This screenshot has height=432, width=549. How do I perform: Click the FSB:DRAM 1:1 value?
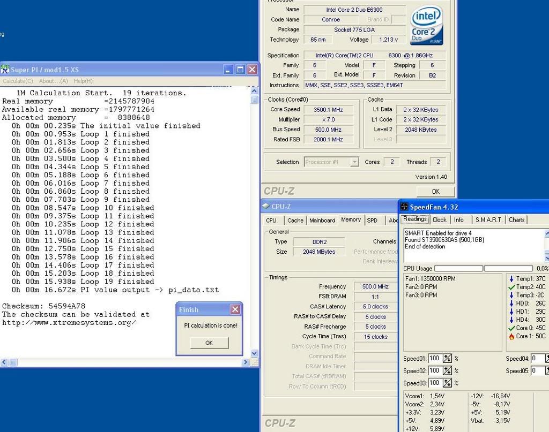[x=375, y=297]
